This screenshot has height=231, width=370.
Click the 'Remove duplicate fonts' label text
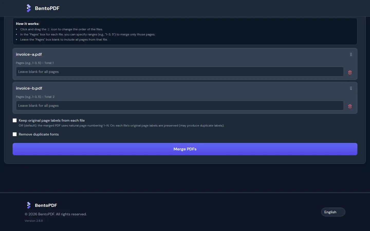coord(39,134)
